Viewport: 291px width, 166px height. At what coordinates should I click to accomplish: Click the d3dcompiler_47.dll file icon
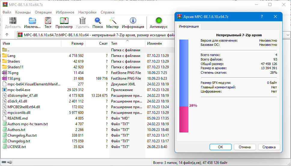tap(5, 95)
